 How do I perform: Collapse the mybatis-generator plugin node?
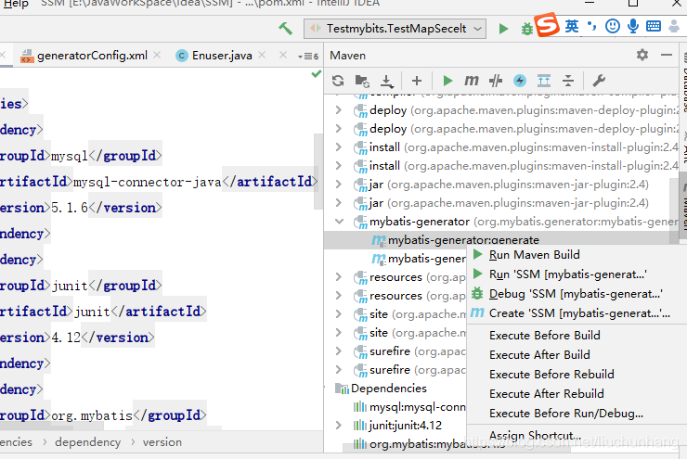point(339,222)
